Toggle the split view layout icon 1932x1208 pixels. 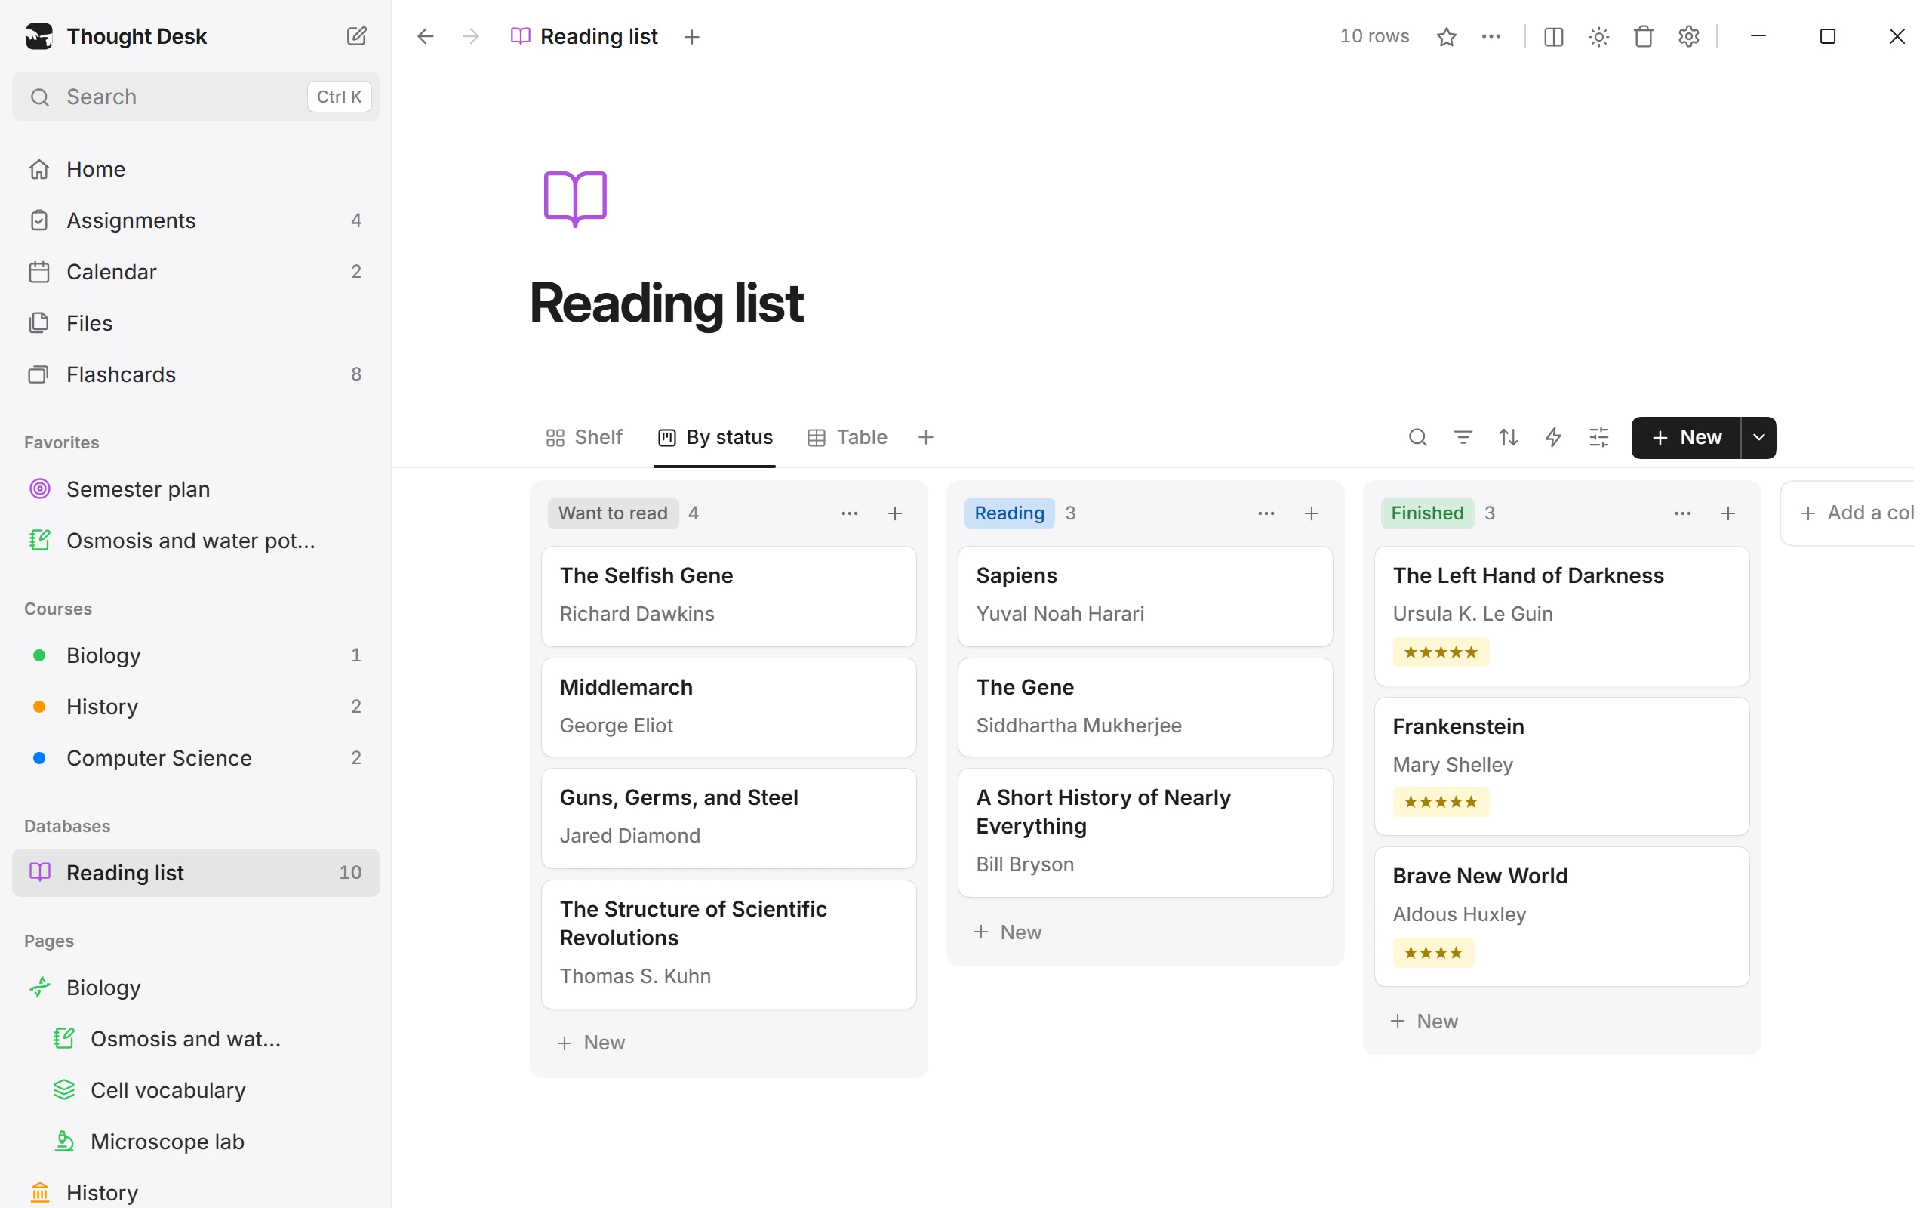[x=1554, y=36]
